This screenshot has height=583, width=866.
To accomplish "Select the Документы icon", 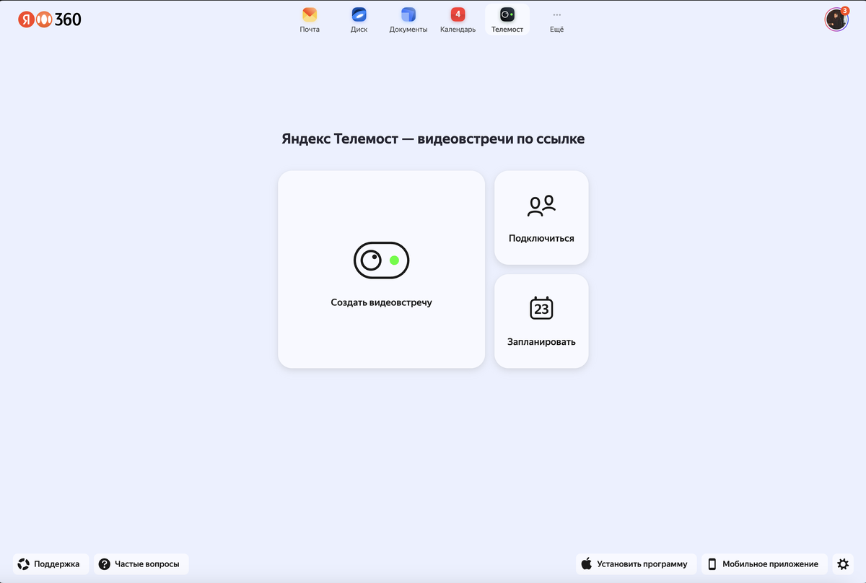I will coord(408,14).
